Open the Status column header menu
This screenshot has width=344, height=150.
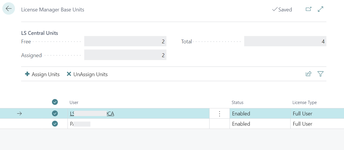pos(237,103)
